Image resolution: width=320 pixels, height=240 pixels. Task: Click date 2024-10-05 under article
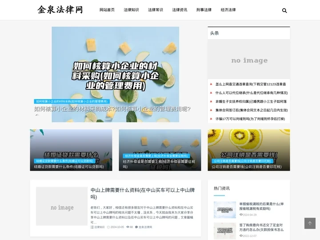pos(117,227)
